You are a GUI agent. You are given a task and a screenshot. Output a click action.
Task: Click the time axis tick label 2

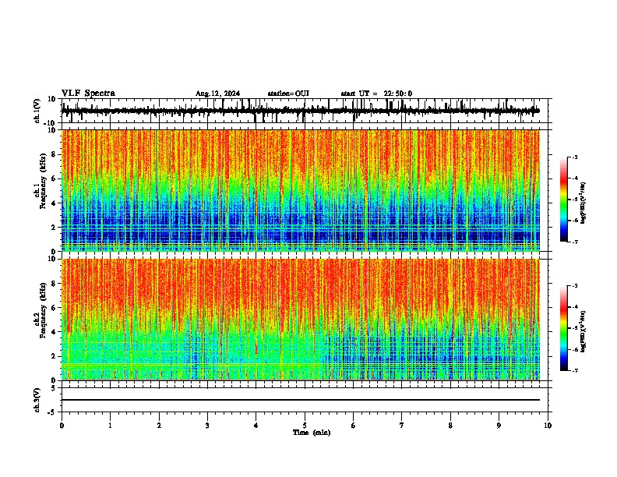[x=159, y=426]
